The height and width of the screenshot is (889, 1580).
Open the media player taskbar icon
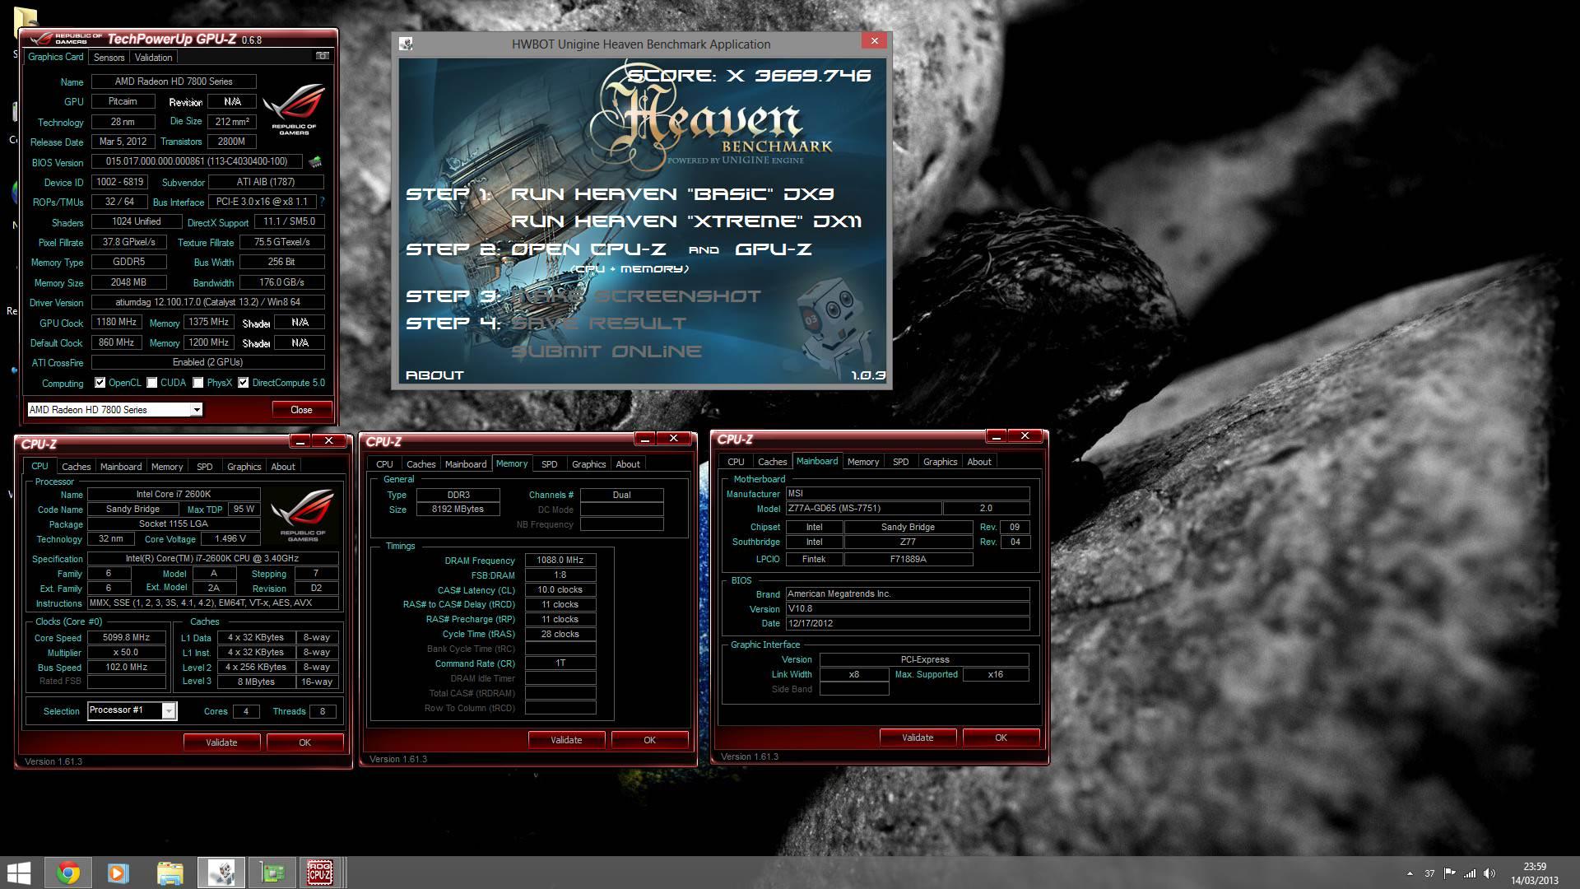click(118, 873)
